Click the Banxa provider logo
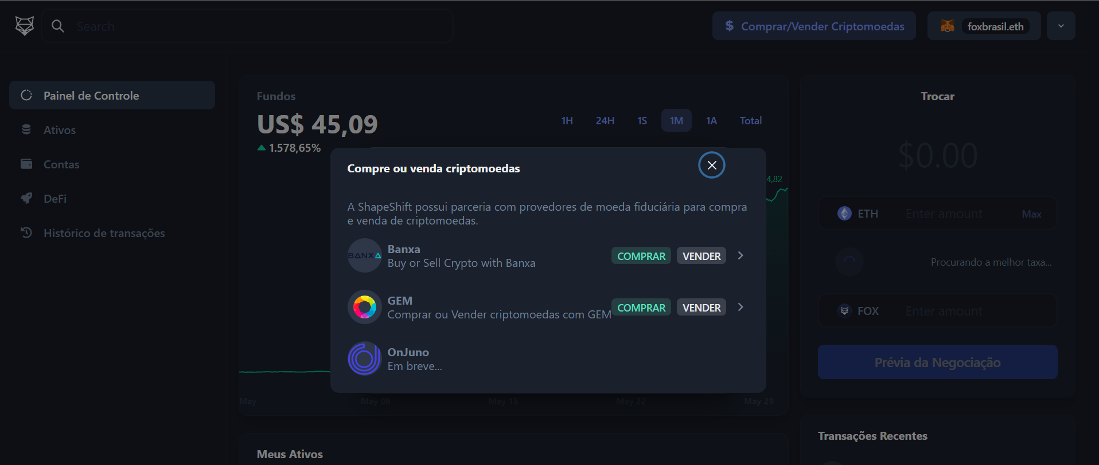Viewport: 1099px width, 465px height. click(x=364, y=255)
